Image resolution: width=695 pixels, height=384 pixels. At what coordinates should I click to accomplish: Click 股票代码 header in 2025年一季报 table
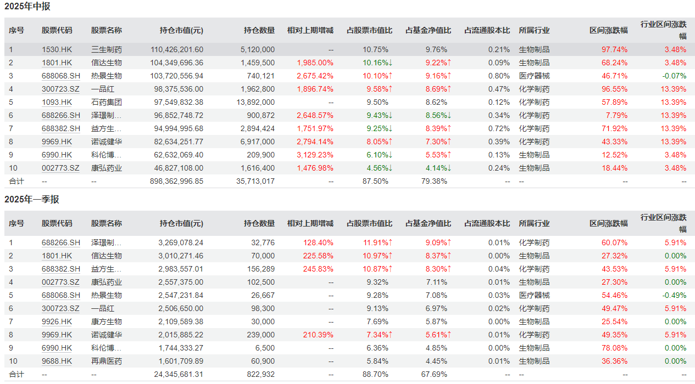point(57,223)
